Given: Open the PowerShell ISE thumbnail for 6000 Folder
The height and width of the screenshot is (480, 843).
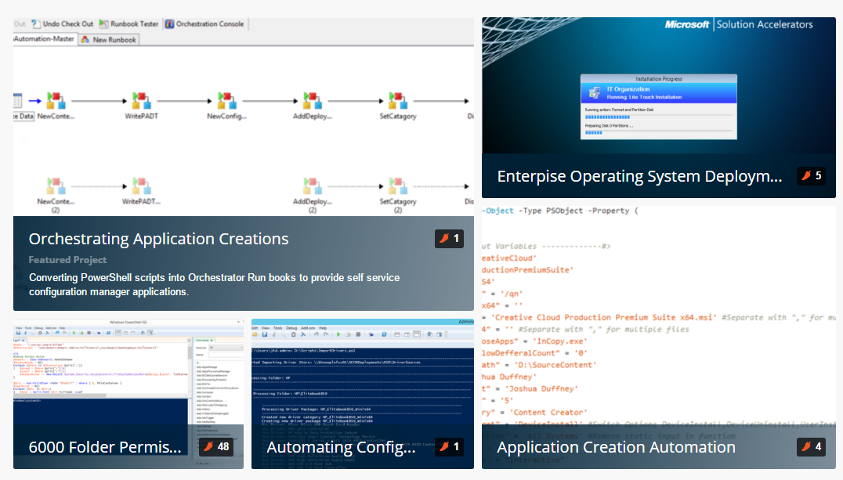Looking at the screenshot, I should pos(128,372).
